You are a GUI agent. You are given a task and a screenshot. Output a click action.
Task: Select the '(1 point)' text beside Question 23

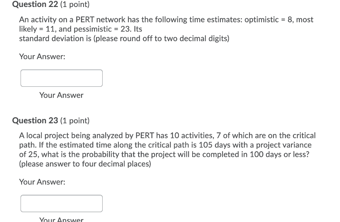coord(74,121)
